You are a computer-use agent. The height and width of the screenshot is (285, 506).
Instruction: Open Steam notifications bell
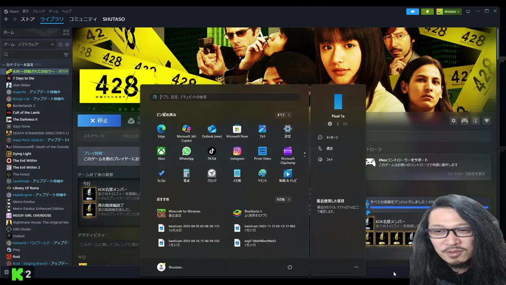(x=427, y=11)
